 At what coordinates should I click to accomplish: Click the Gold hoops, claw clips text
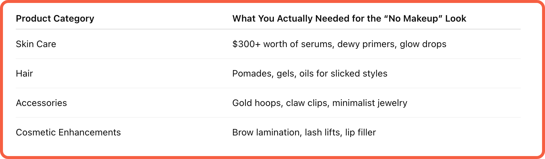[281, 103]
